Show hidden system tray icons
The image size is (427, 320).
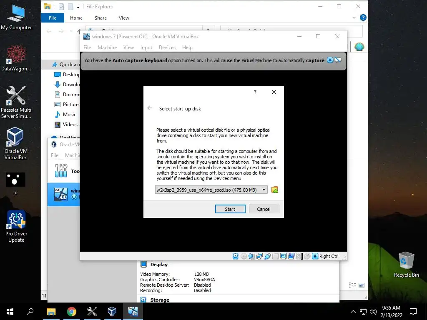(x=353, y=312)
